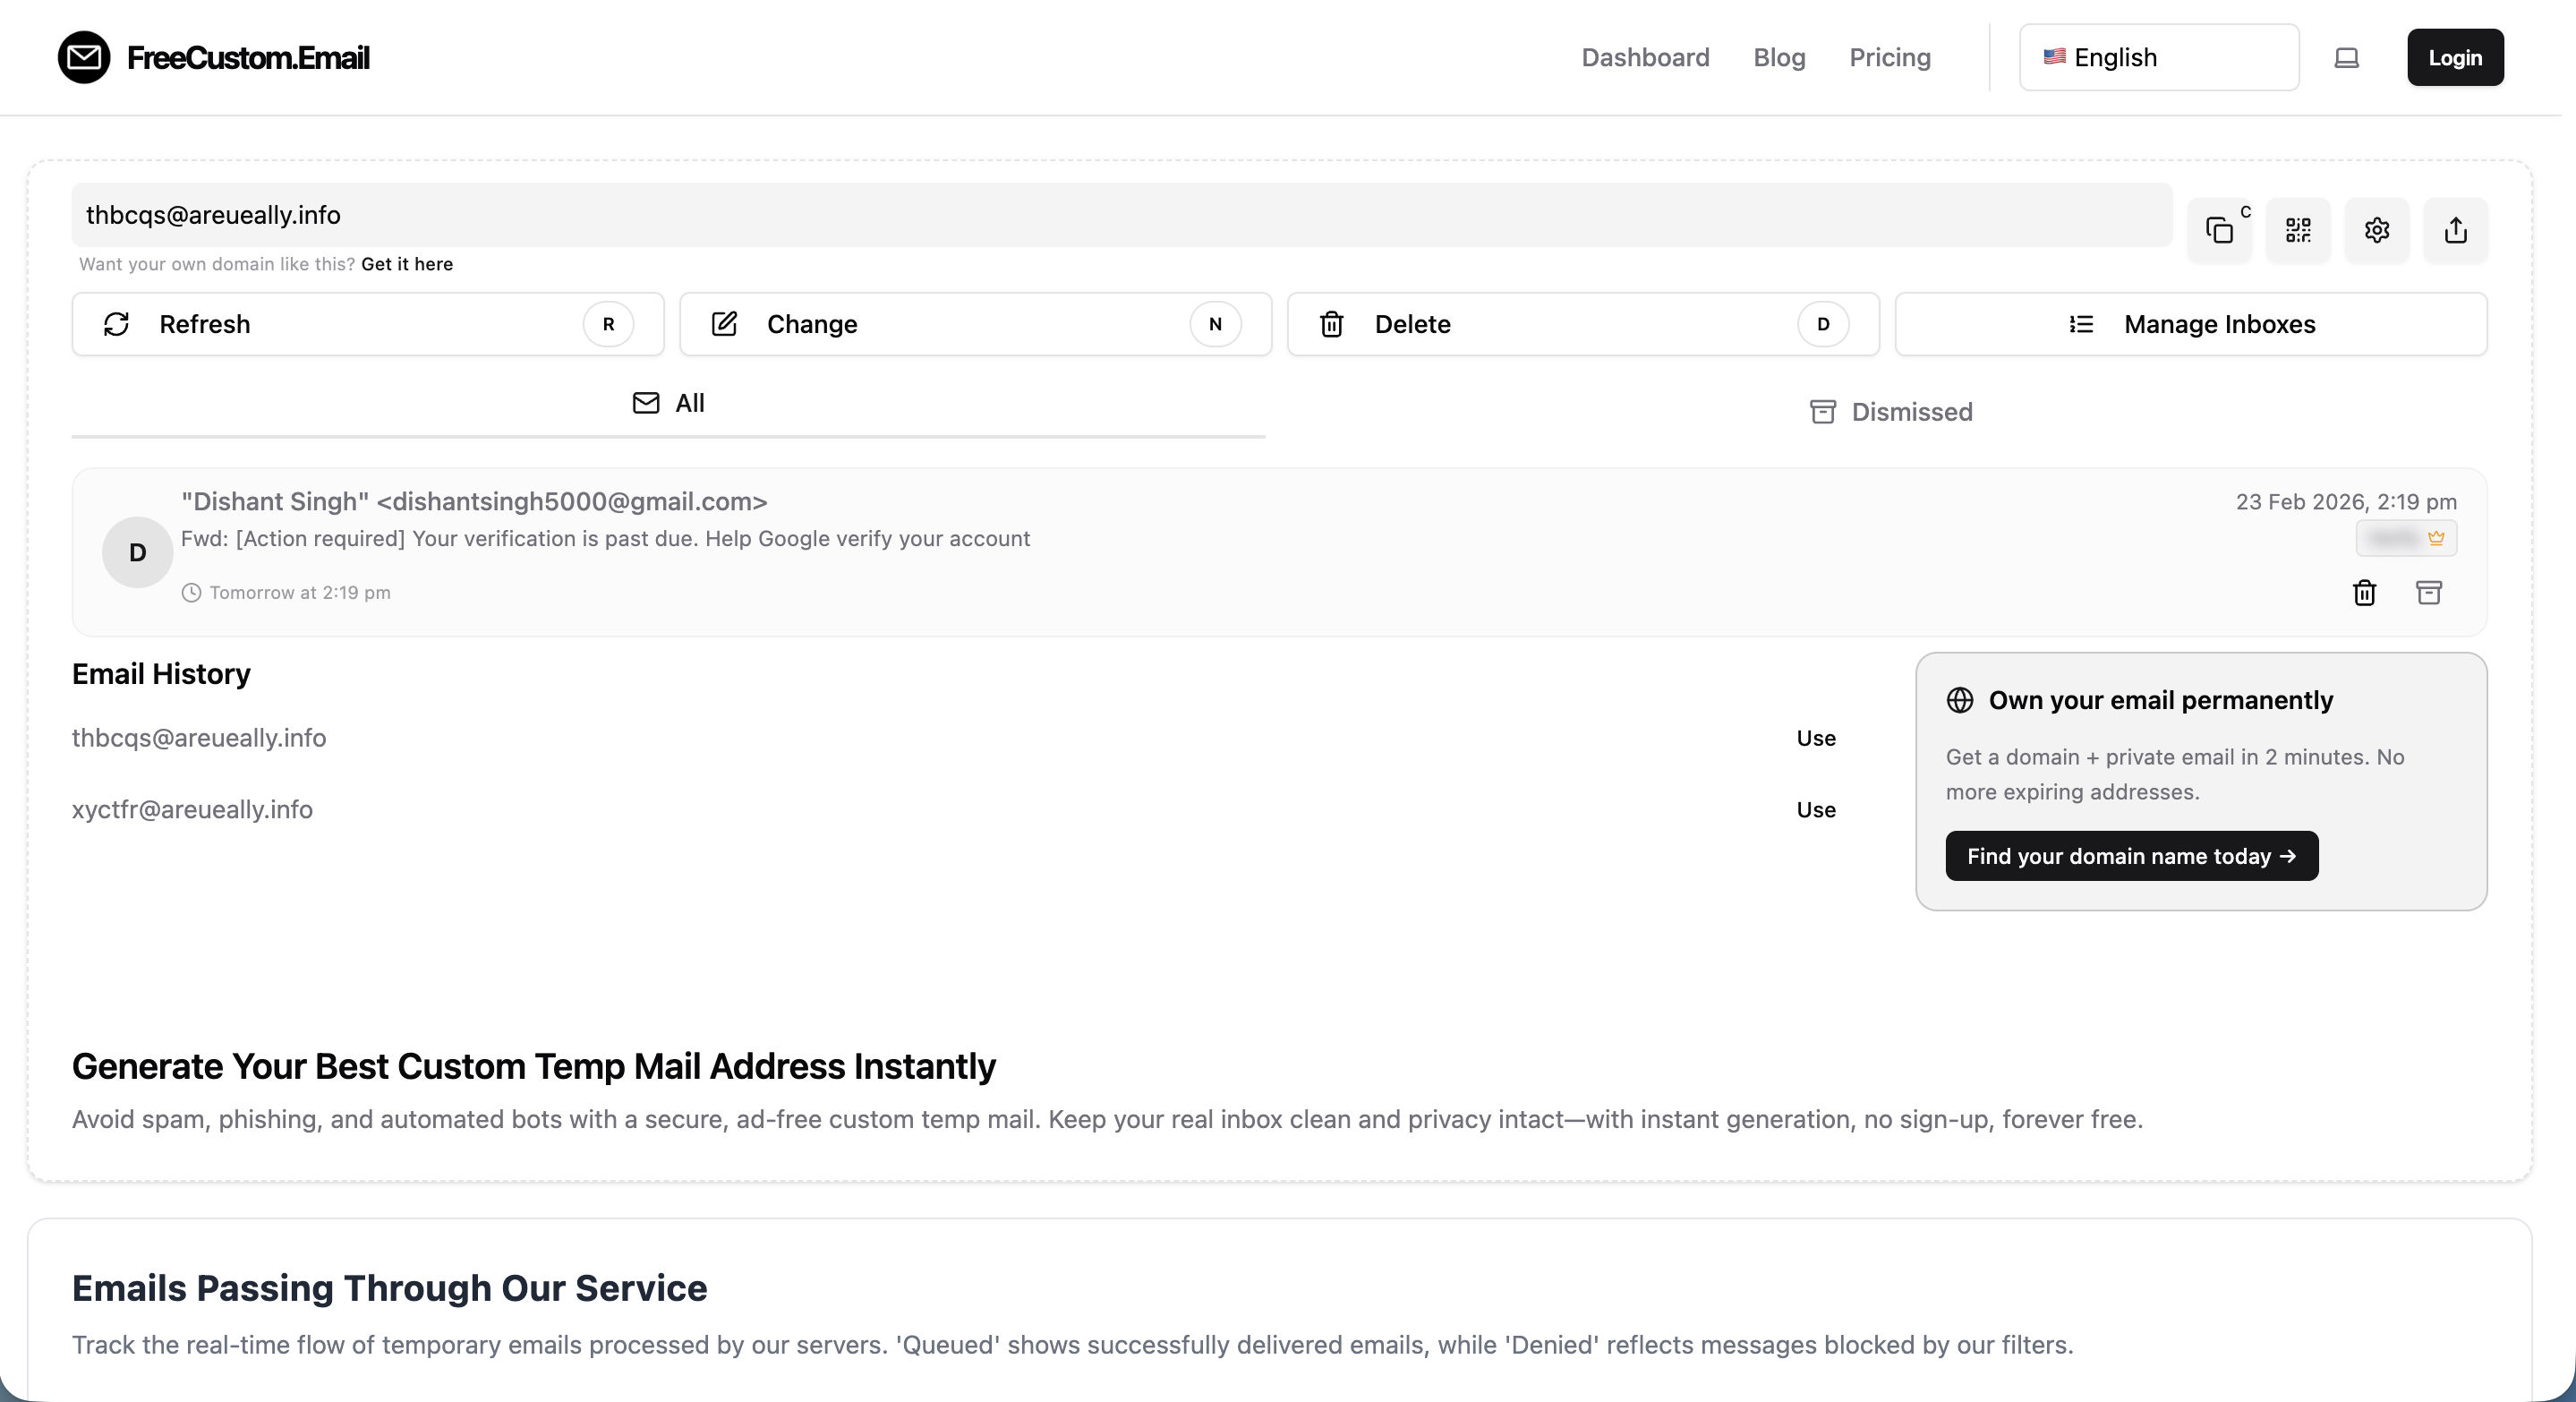This screenshot has height=1402, width=2576.
Task: Toggle the display mode laptop icon
Action: 2346,57
